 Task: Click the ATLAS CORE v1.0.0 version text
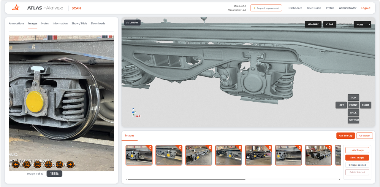(x=237, y=10)
